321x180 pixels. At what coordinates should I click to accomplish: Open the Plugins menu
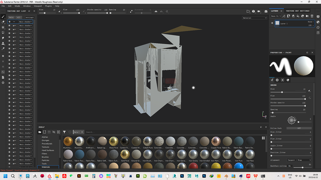coord(48,6)
